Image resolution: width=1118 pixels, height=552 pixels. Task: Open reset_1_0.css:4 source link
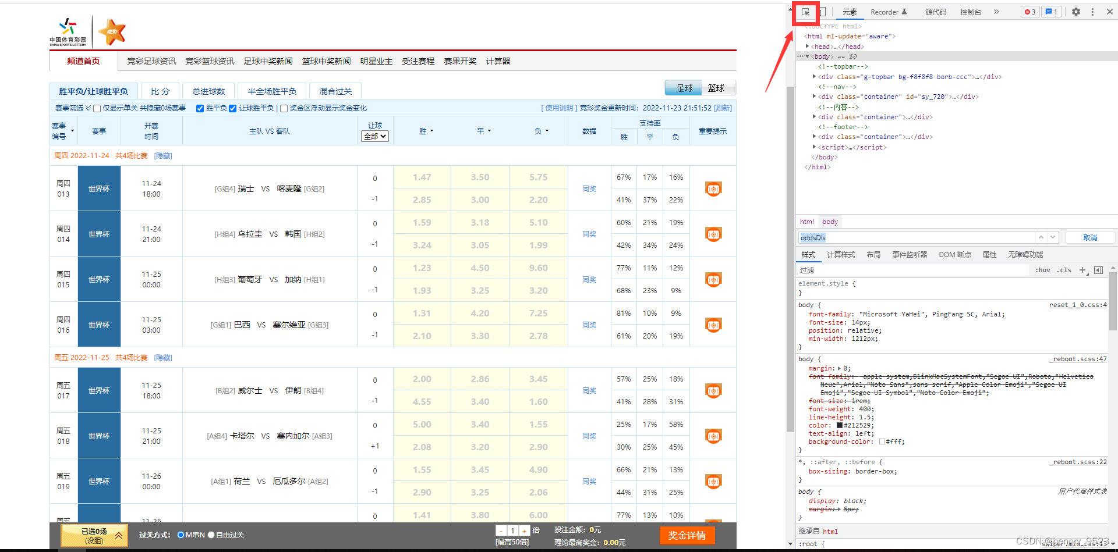(1078, 305)
